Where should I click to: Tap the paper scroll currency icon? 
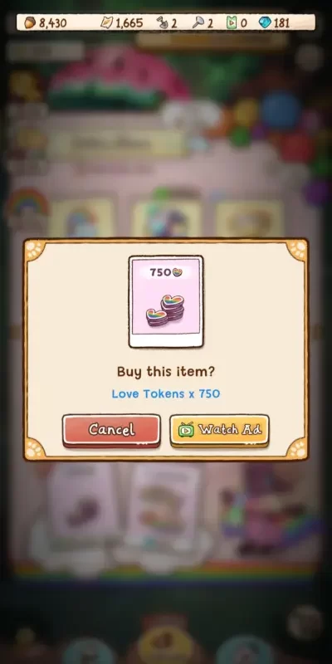pyautogui.click(x=107, y=22)
